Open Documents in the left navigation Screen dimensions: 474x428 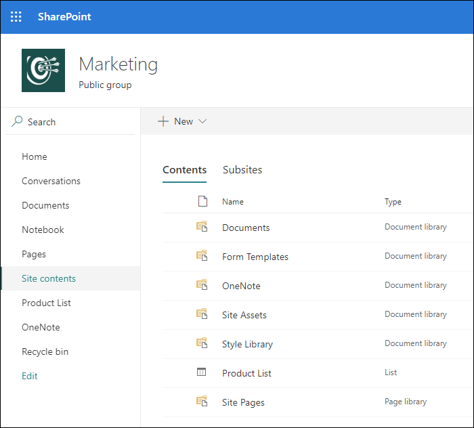click(x=45, y=206)
